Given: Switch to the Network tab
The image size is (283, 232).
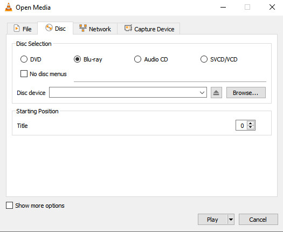Looking at the screenshot, I should click(95, 29).
